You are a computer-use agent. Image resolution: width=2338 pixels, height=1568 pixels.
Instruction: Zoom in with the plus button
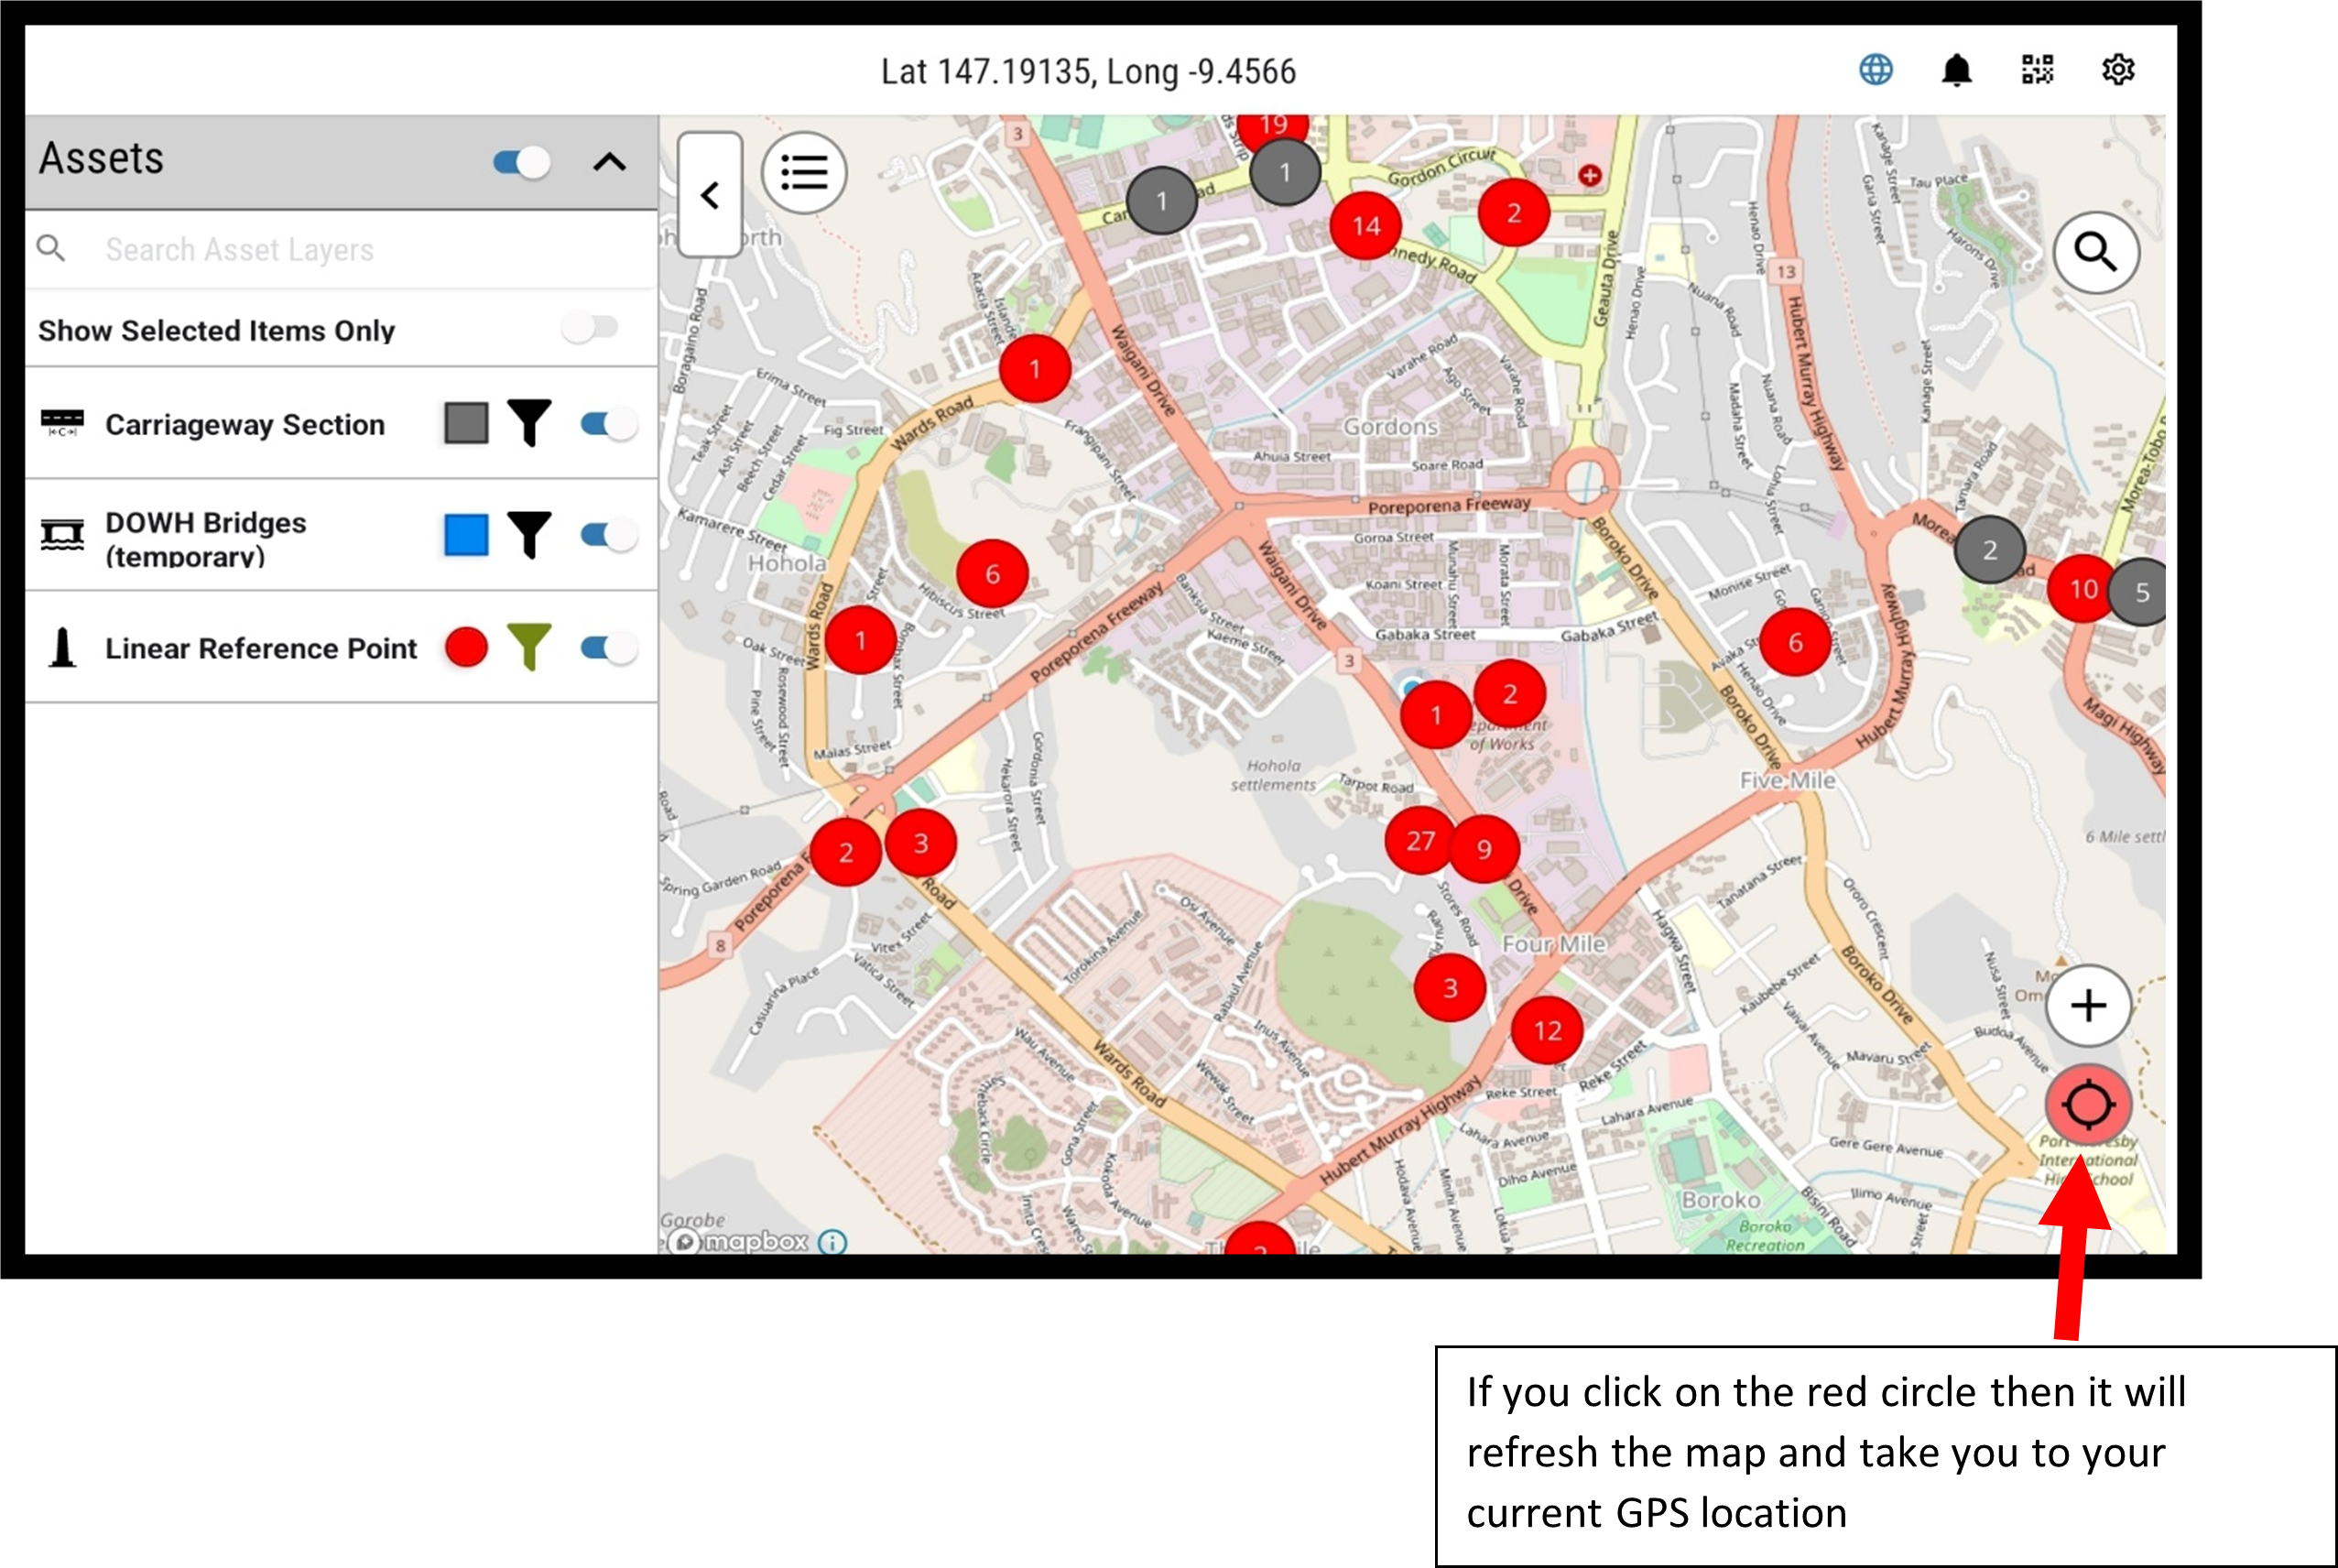coord(2087,1005)
